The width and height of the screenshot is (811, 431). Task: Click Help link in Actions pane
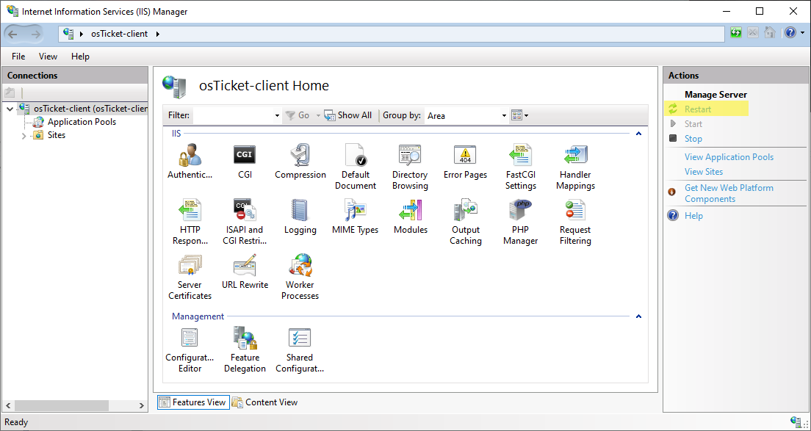pos(693,216)
